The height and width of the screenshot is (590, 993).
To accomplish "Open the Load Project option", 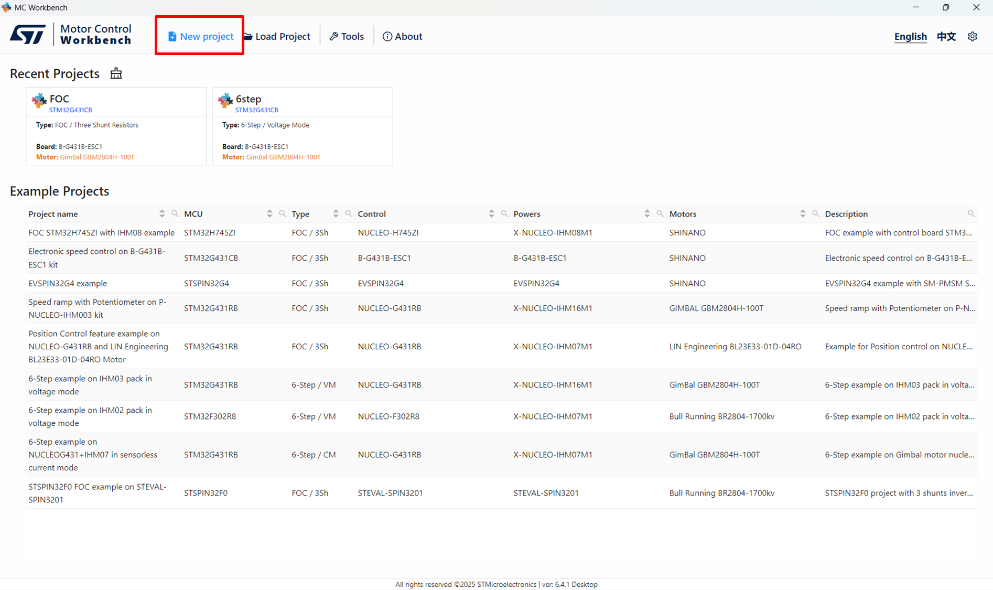I will pos(277,36).
